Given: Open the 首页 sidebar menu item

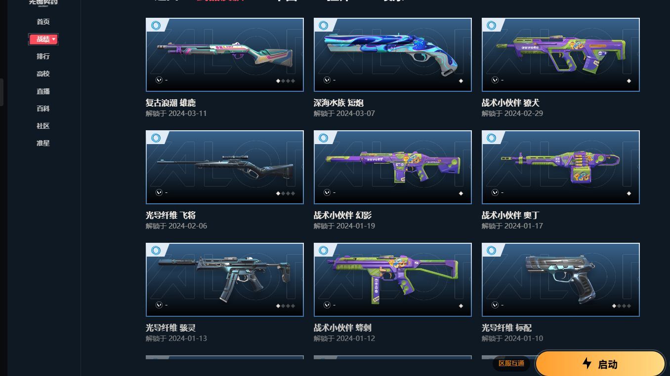Looking at the screenshot, I should 43,22.
